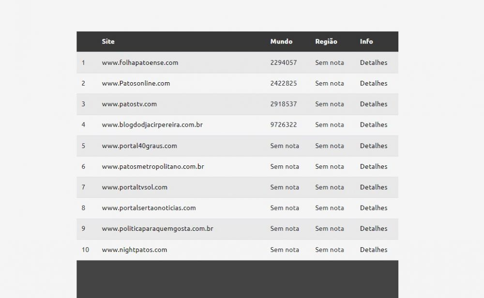Select the world rank 2294057 cell
Viewport: 484px width, 298px height.
pyautogui.click(x=283, y=62)
